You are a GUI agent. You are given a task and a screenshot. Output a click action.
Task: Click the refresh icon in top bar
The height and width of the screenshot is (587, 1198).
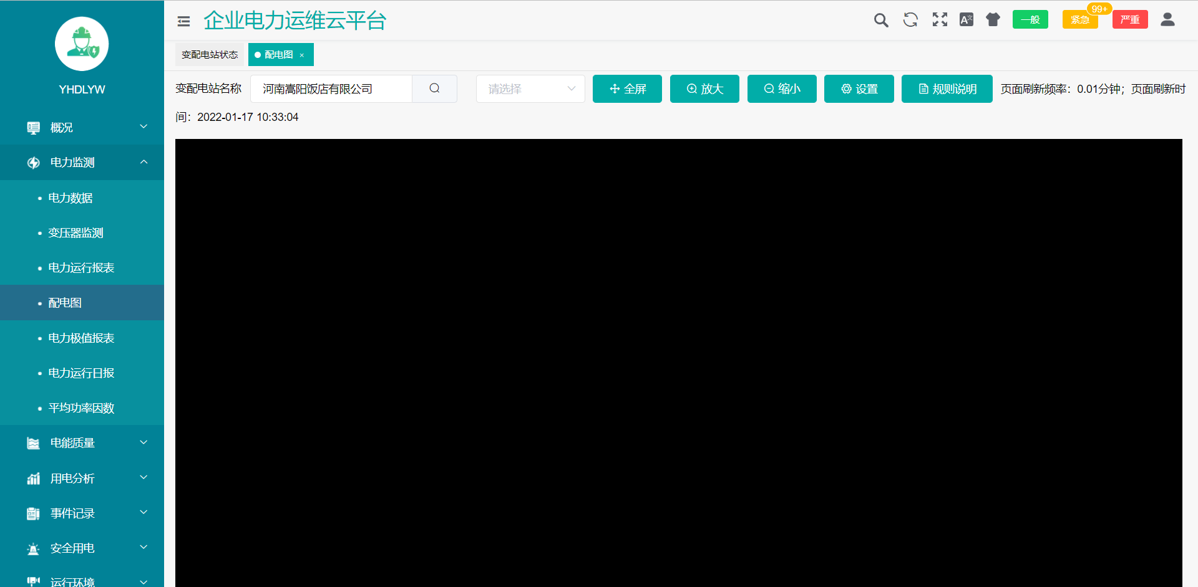tap(910, 20)
